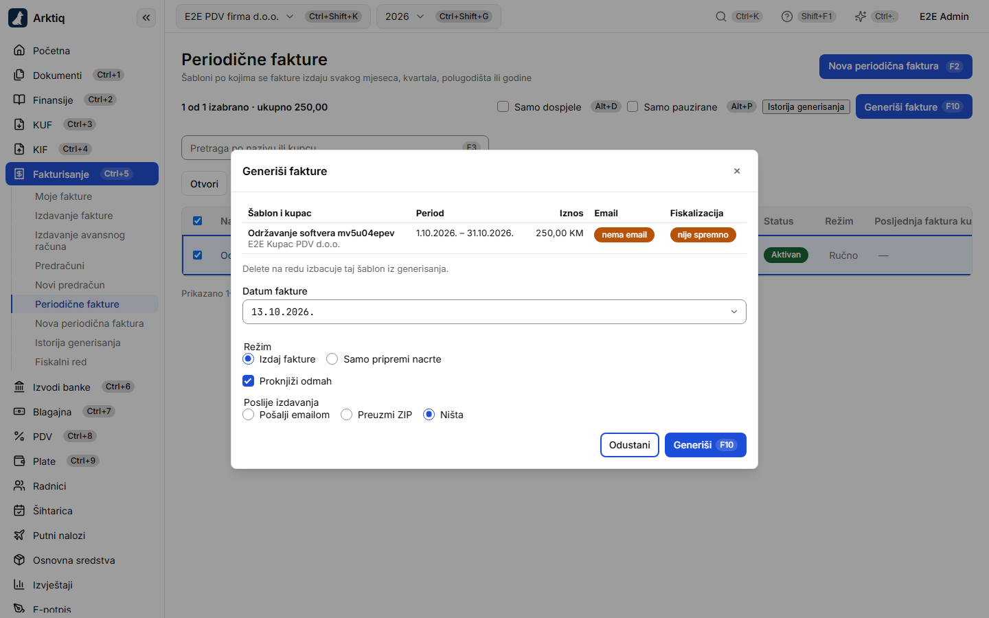Click the Radnici people icon
The width and height of the screenshot is (989, 618).
(19, 486)
